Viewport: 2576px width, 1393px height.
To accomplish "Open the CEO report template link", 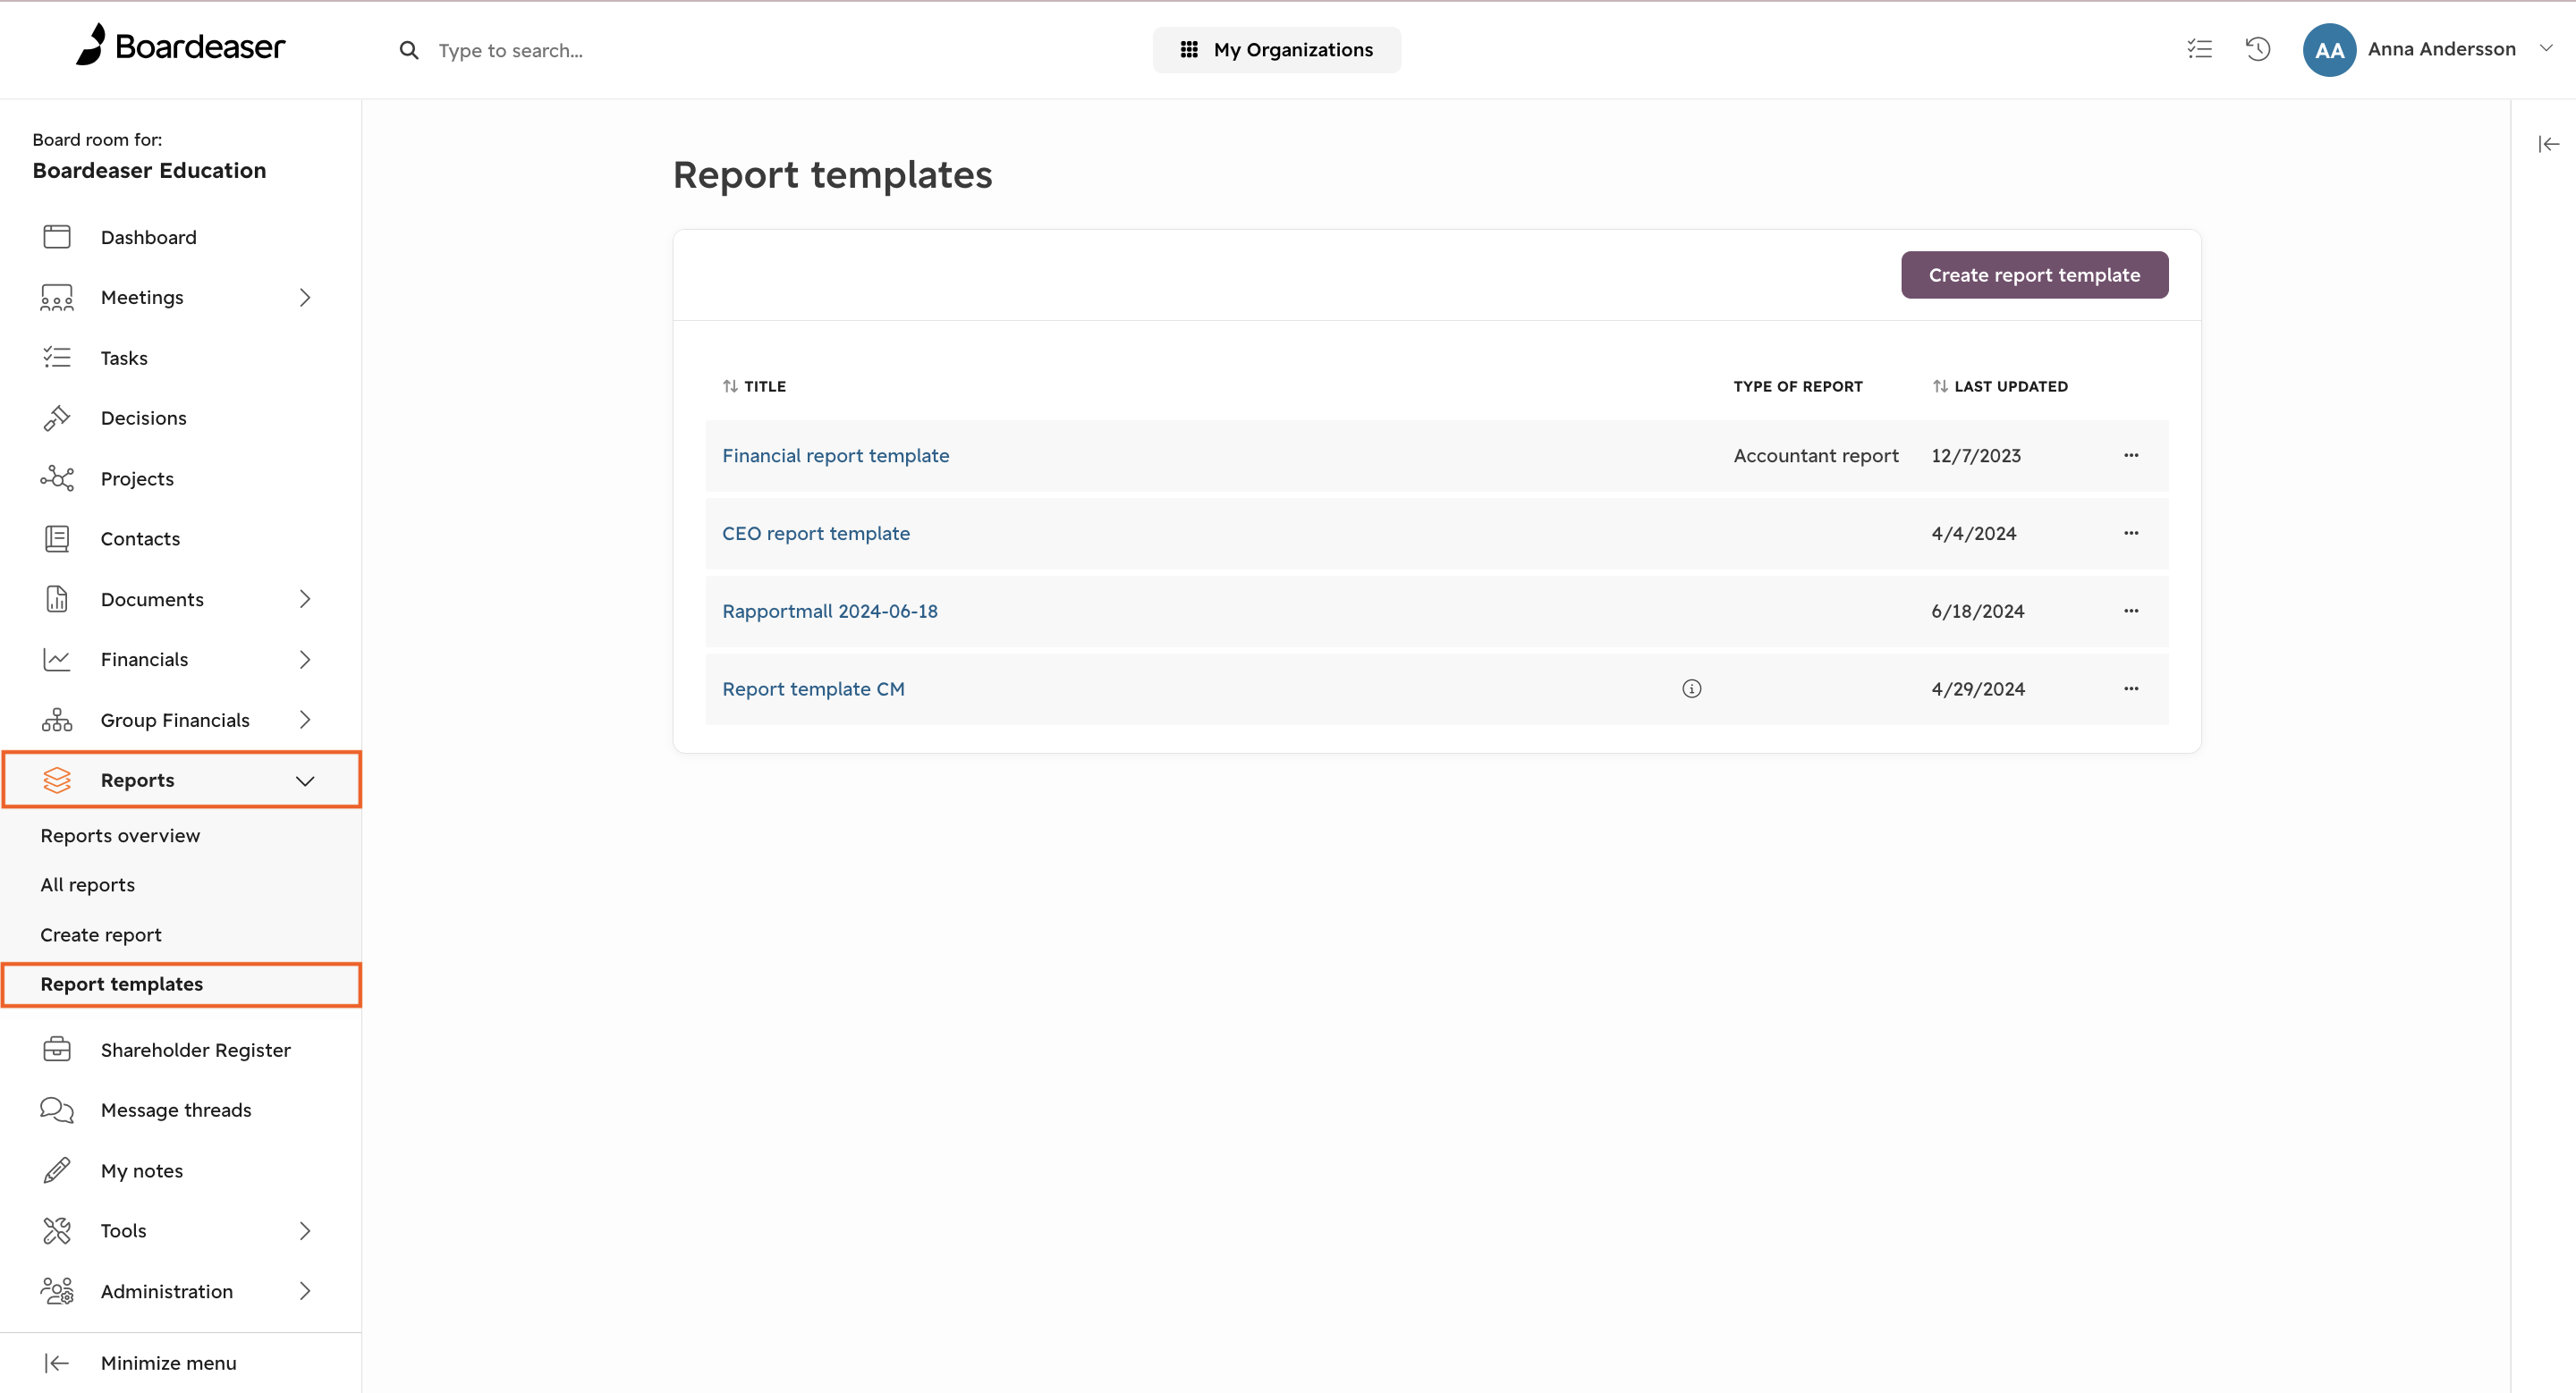I will coord(816,533).
